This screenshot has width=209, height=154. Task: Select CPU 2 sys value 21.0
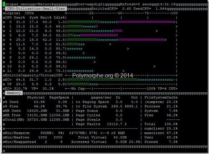tap(34, 31)
